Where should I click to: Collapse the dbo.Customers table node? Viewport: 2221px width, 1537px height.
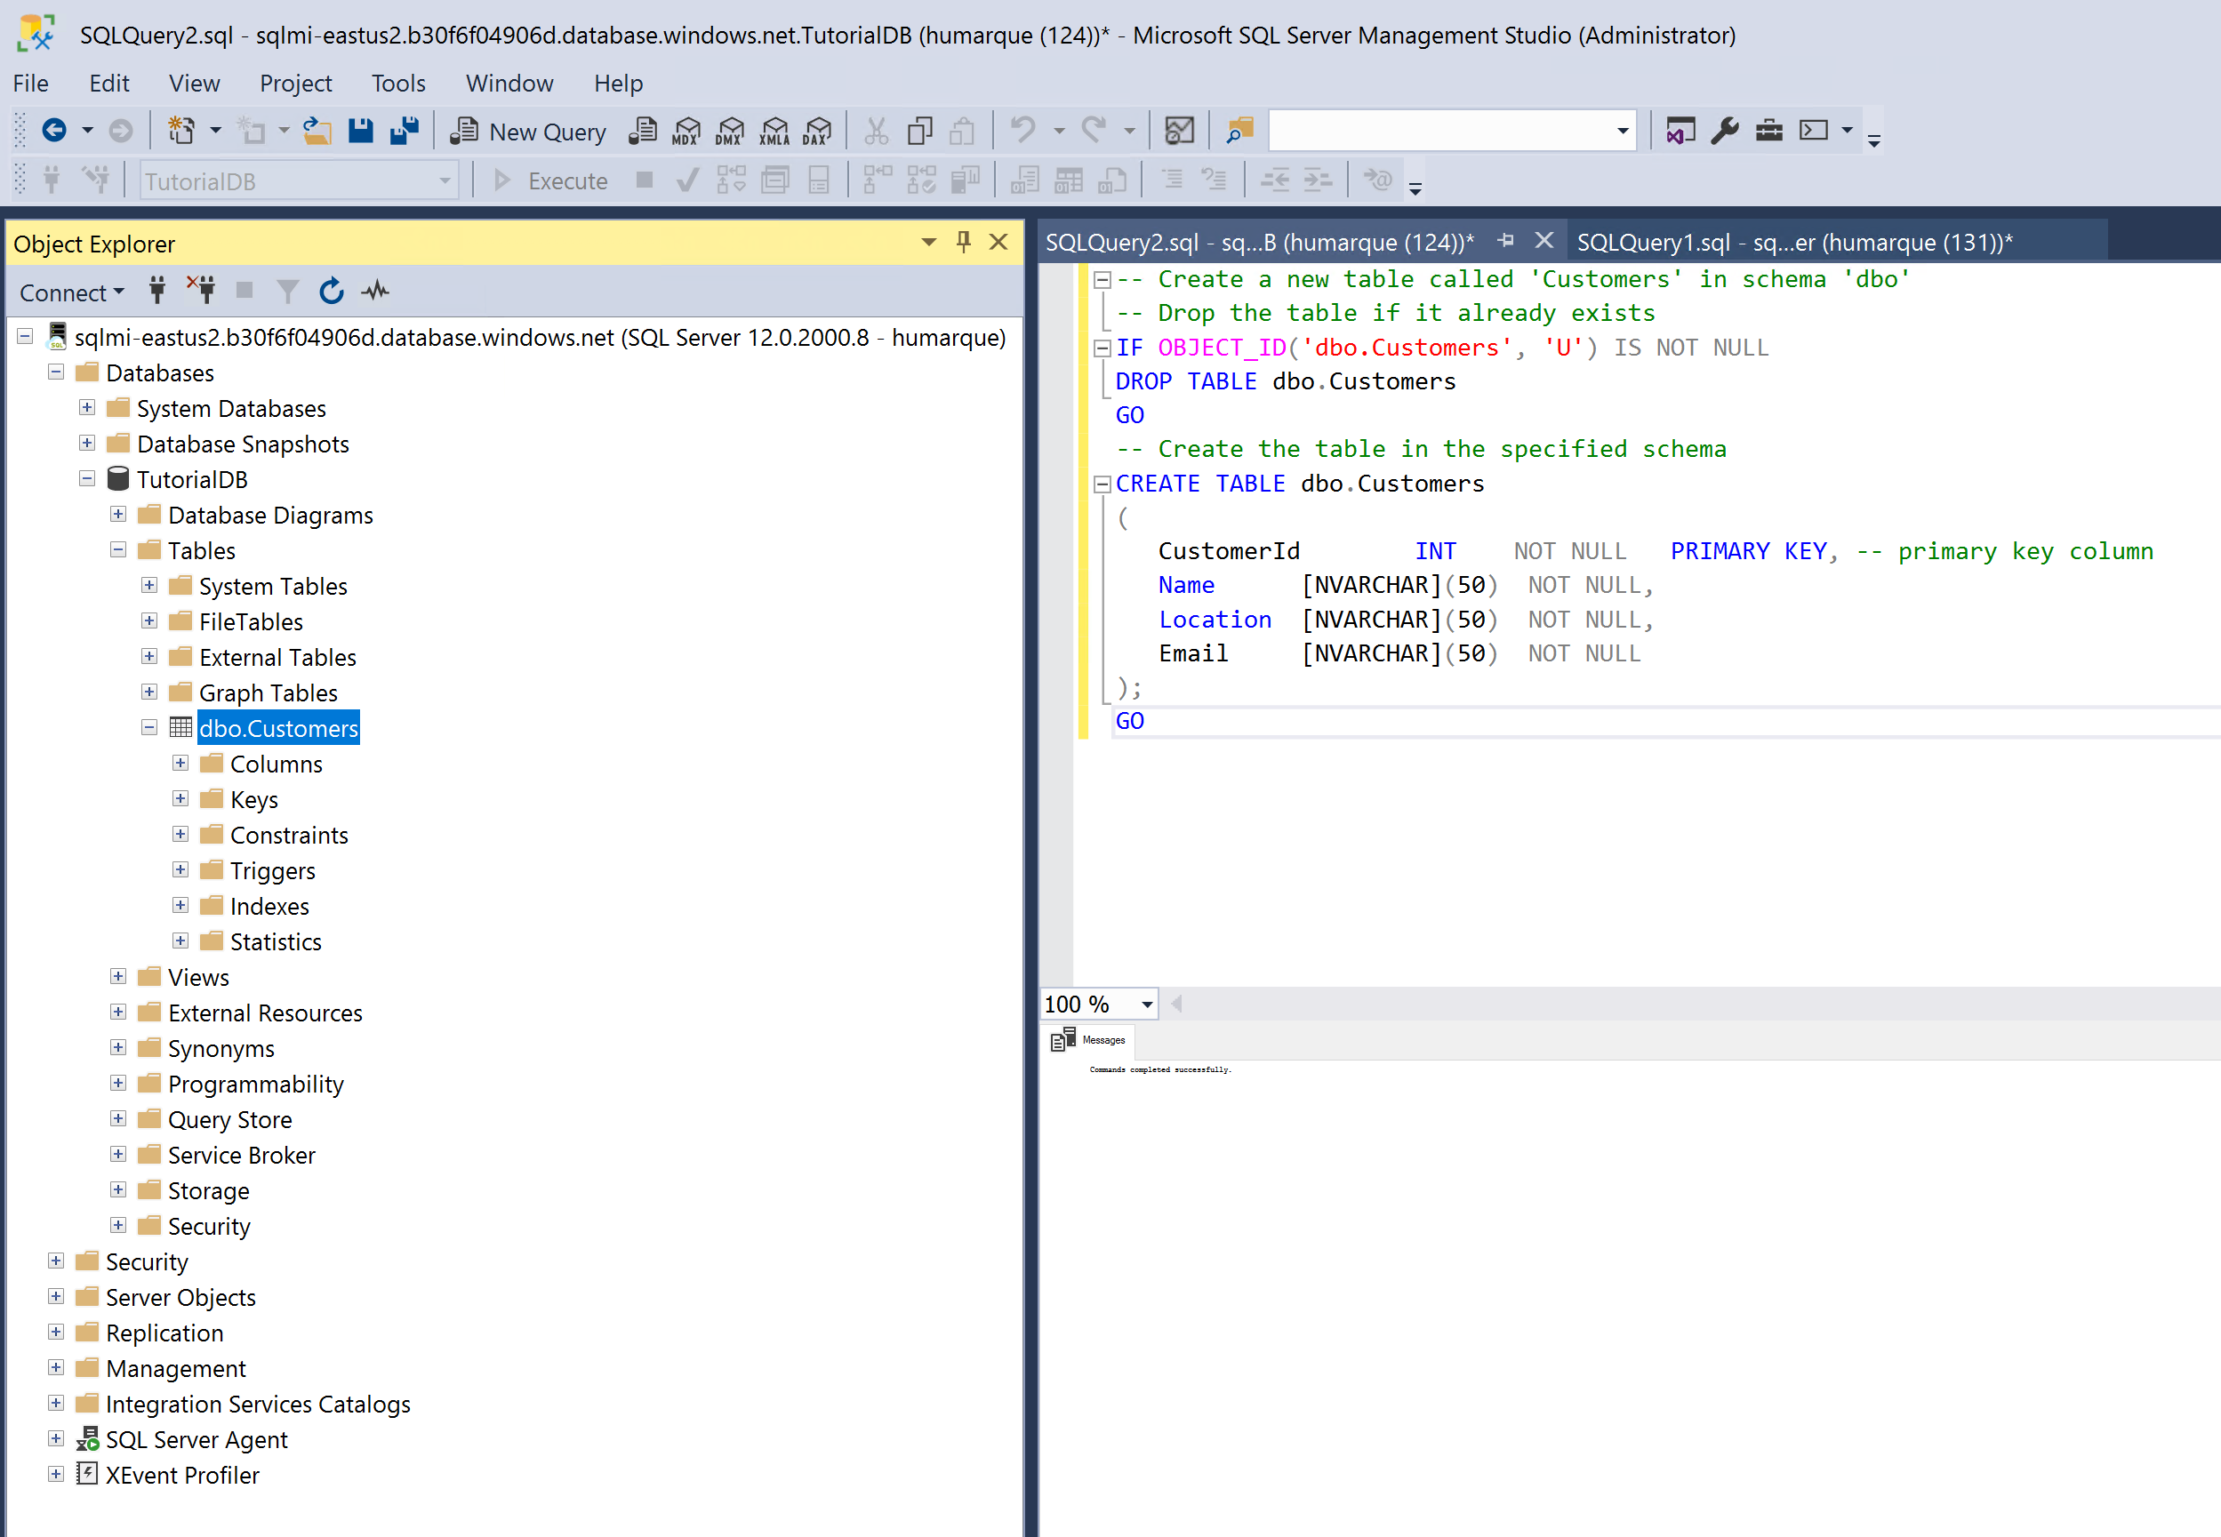pos(149,728)
